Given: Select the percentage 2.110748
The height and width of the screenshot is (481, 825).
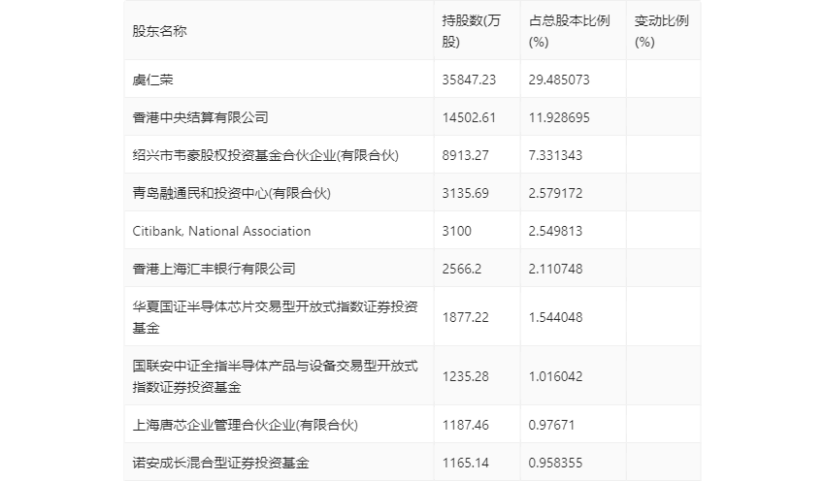Looking at the screenshot, I should click(555, 269).
